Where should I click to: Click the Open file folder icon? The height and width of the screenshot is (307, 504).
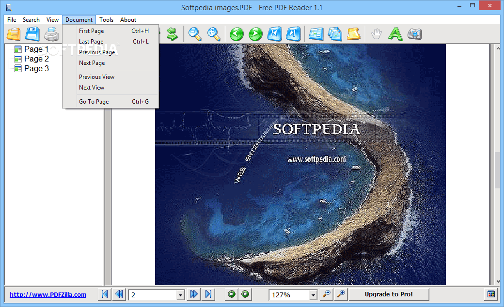pyautogui.click(x=14, y=34)
